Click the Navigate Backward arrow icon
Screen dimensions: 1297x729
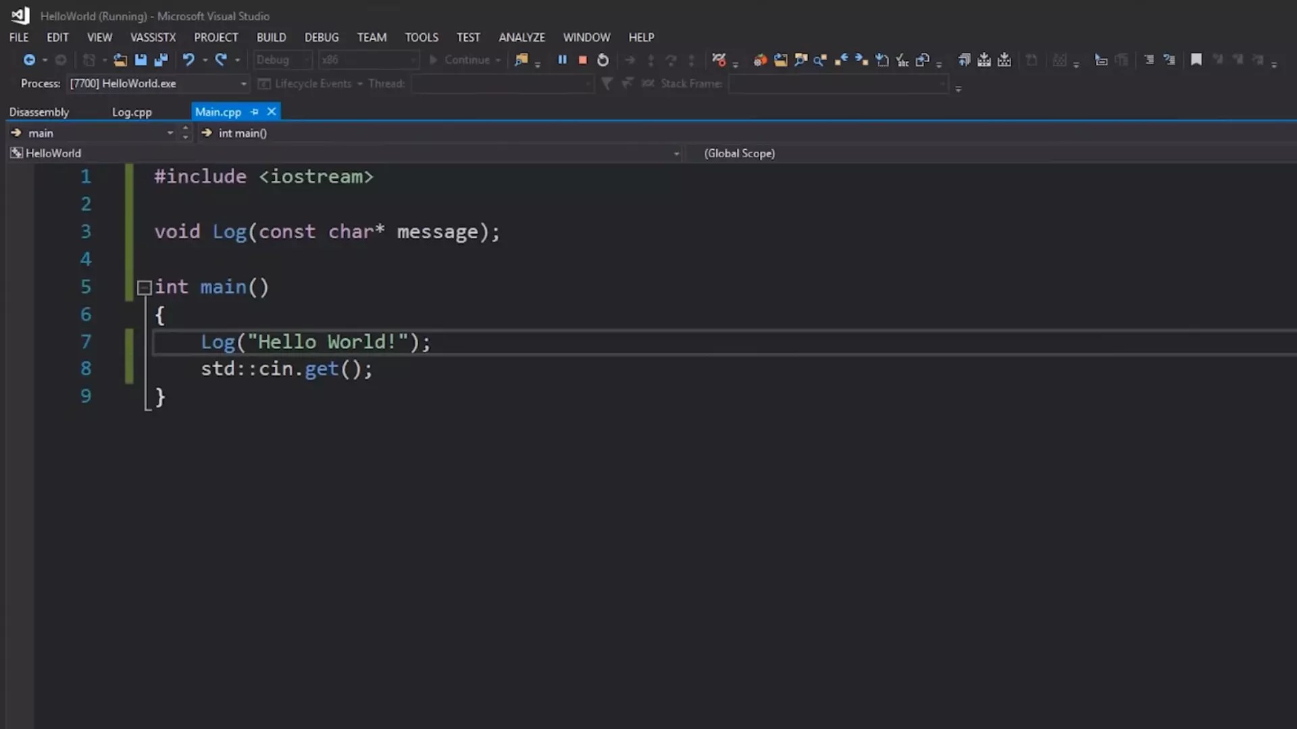point(30,59)
